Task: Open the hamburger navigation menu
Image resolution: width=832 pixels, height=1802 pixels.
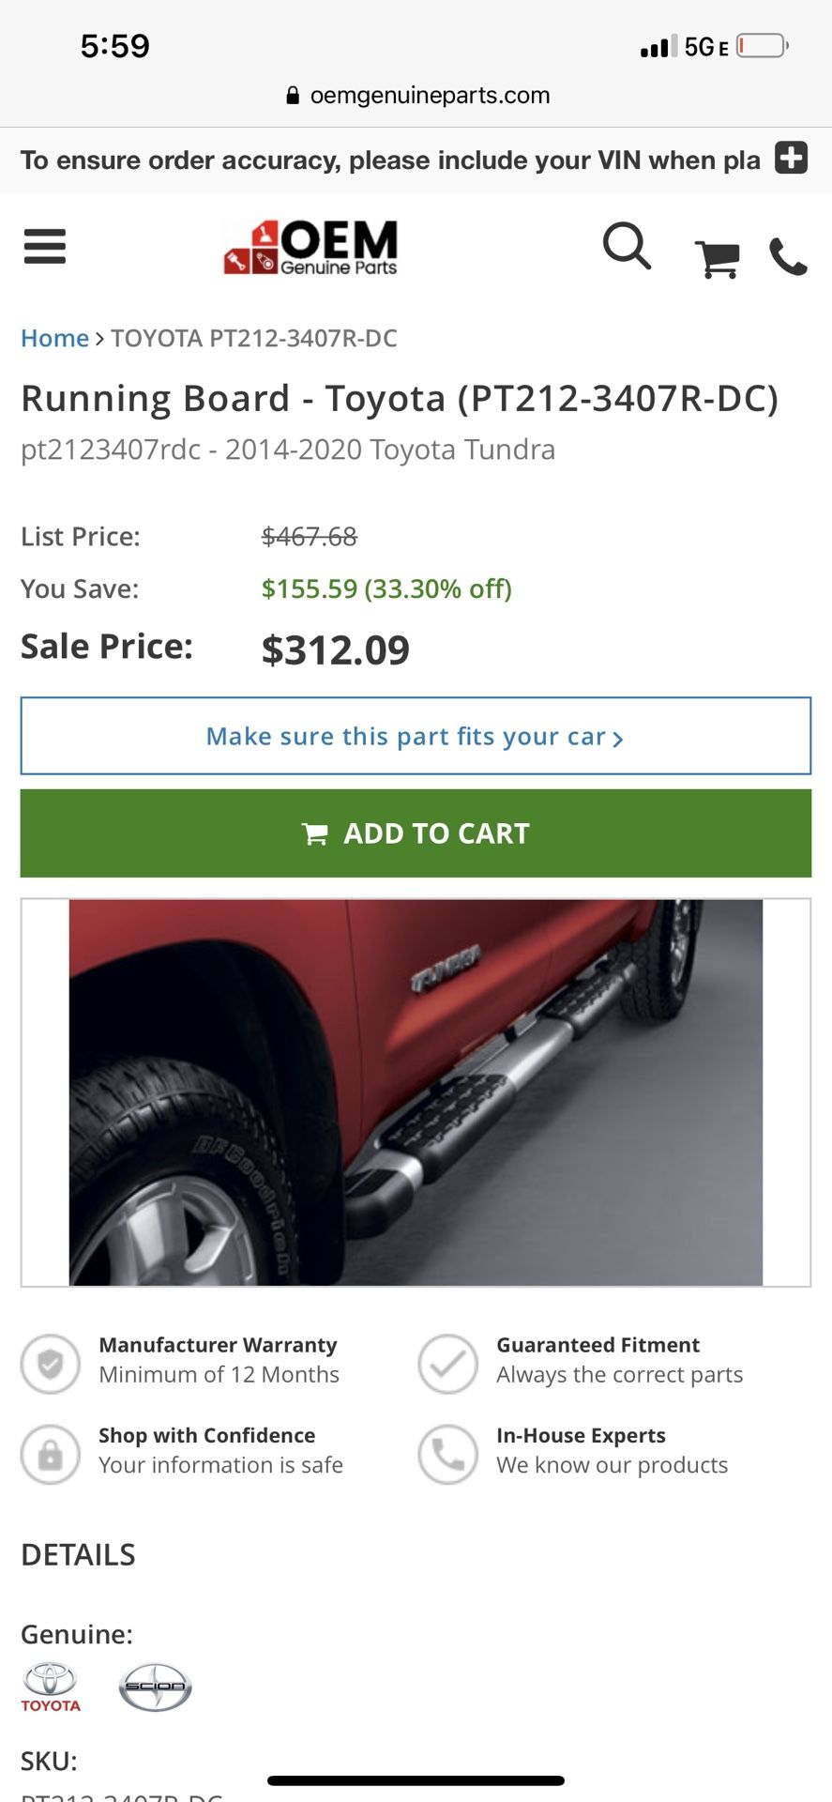Action: (44, 247)
